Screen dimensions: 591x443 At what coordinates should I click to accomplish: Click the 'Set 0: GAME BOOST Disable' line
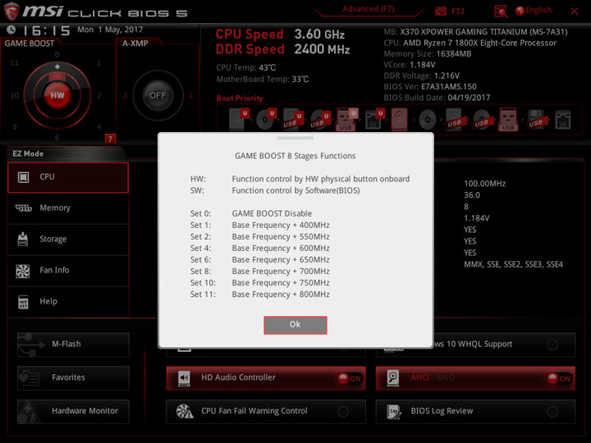pos(251,213)
